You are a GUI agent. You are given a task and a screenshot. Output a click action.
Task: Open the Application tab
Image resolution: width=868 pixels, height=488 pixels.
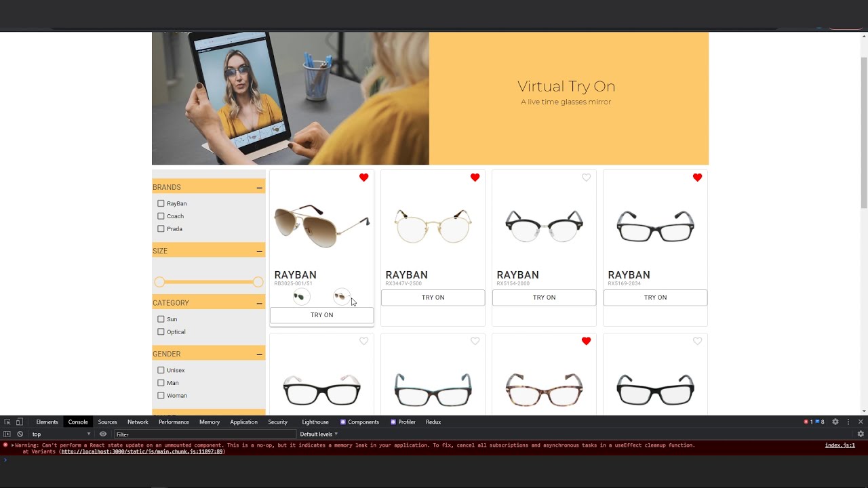point(243,422)
